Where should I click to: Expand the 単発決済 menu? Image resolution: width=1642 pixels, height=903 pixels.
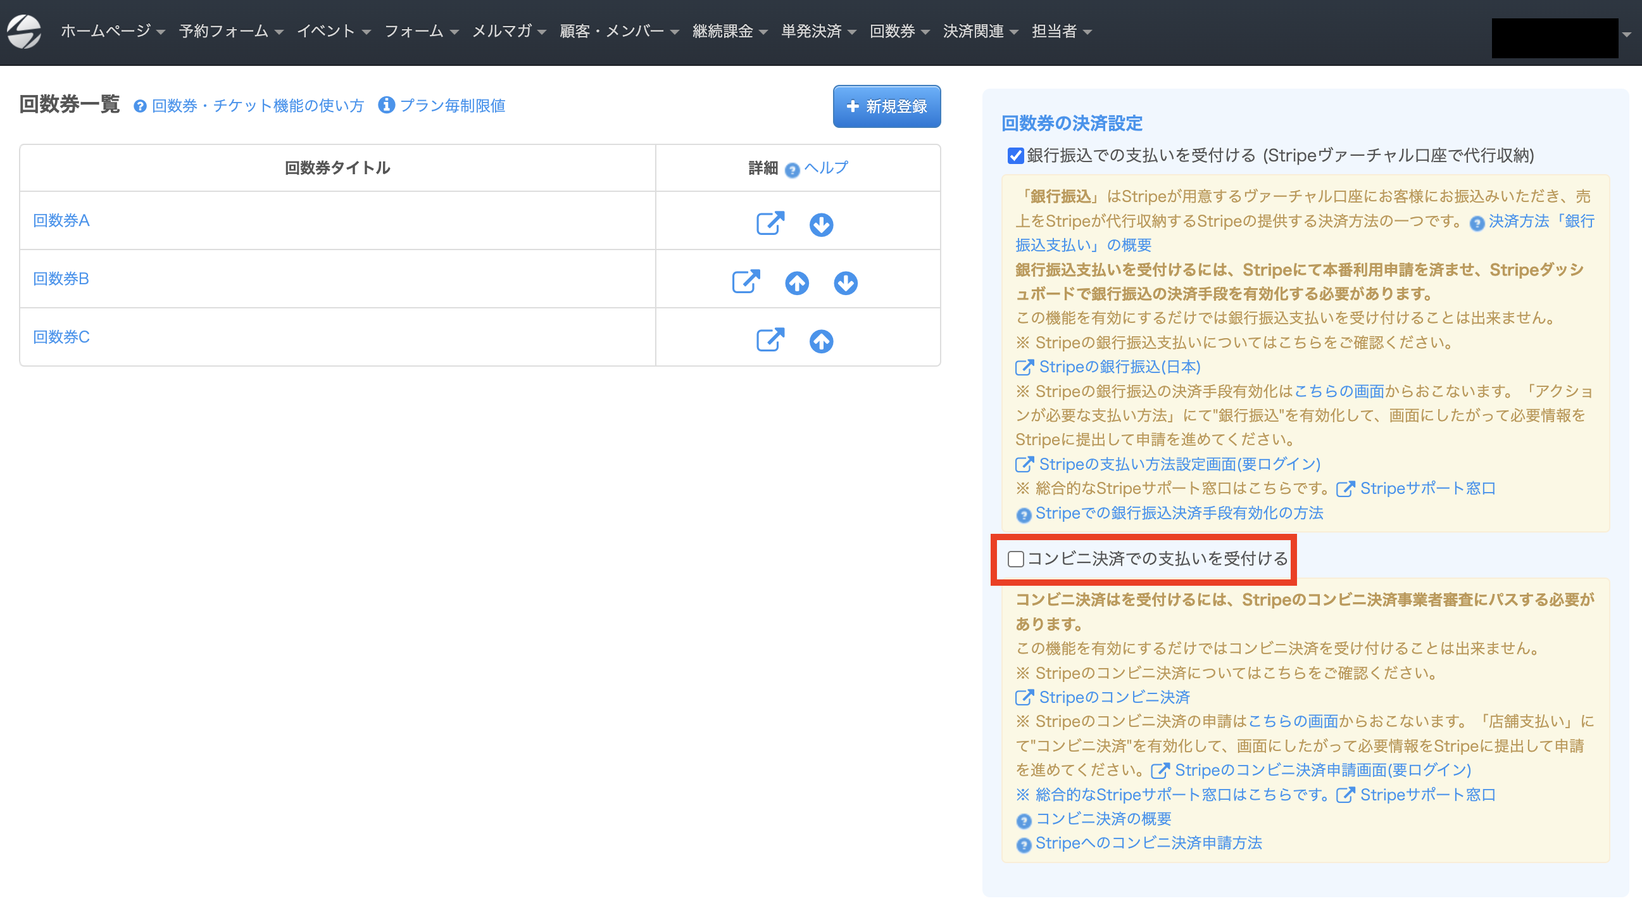click(x=818, y=30)
